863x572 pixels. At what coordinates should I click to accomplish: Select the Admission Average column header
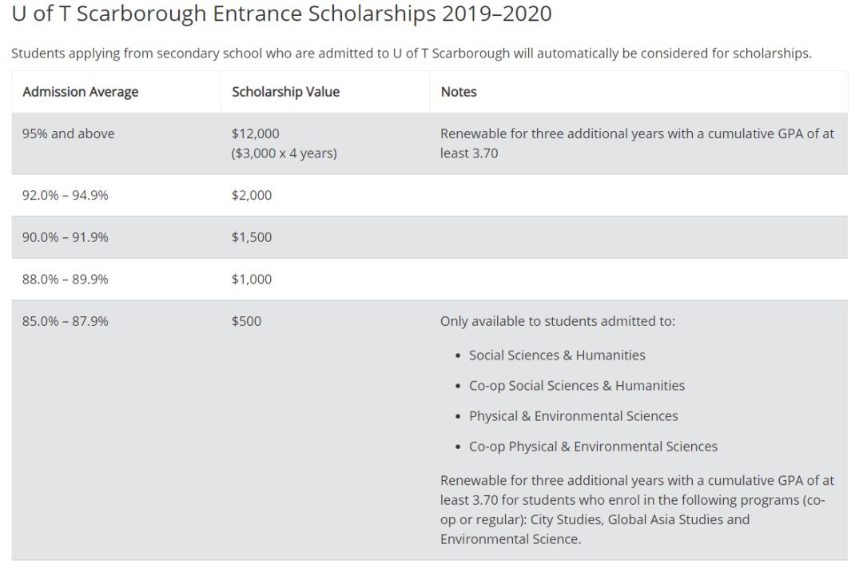click(x=81, y=92)
